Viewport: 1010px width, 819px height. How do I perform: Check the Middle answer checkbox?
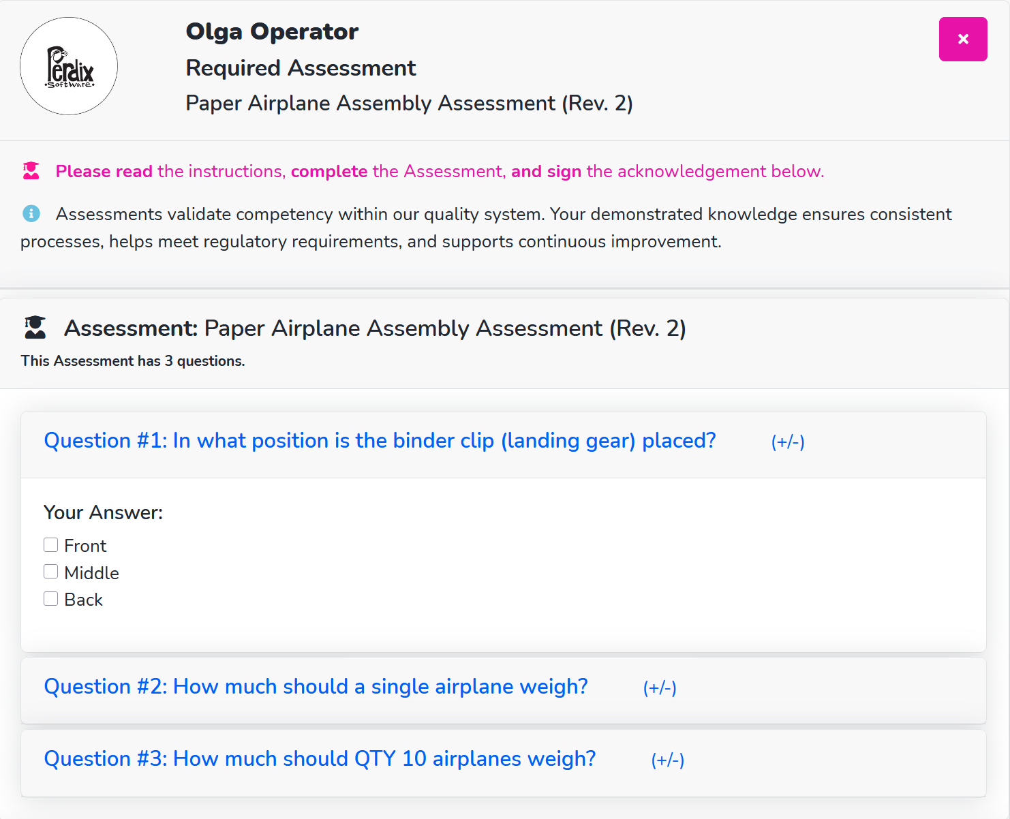tap(50, 572)
